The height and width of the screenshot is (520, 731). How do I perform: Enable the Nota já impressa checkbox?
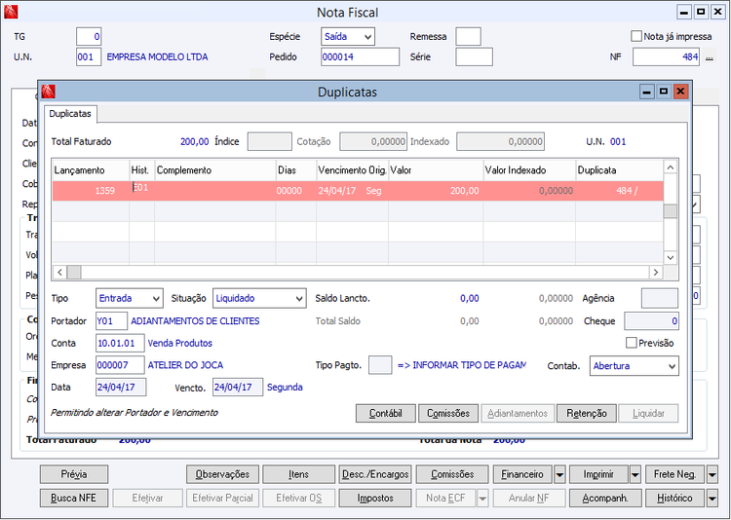click(636, 36)
